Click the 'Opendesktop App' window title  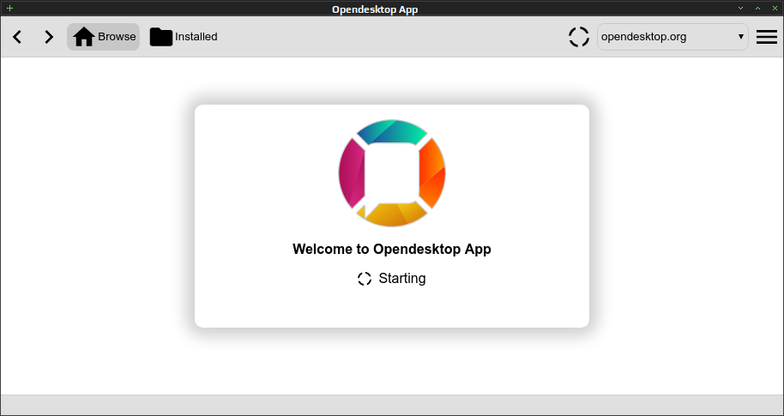pos(375,9)
